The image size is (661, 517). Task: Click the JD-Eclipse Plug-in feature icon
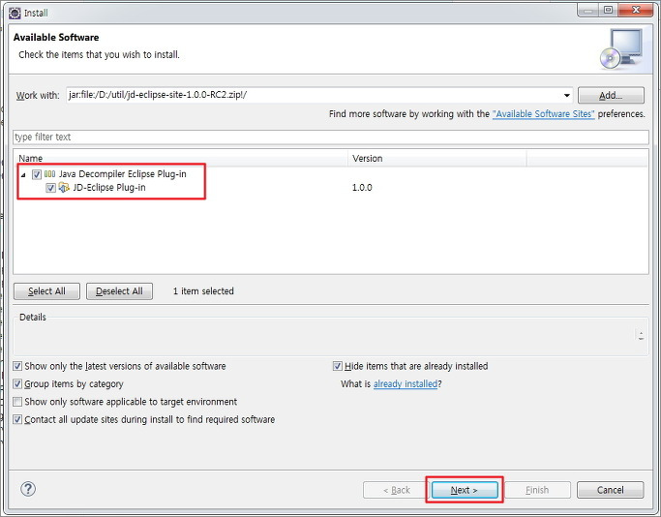point(64,187)
